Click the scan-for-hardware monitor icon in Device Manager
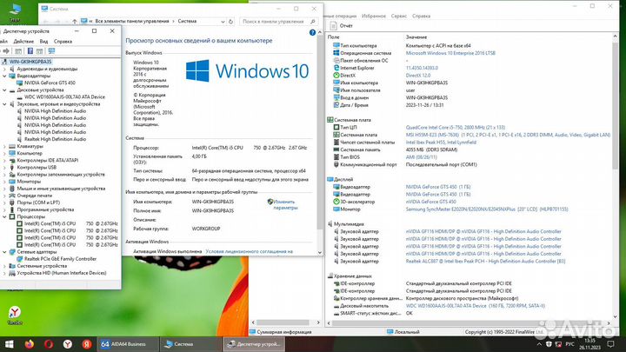The height and width of the screenshot is (352, 626). 51,51
